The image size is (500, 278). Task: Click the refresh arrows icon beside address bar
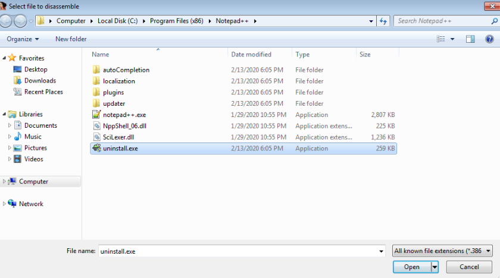383,21
